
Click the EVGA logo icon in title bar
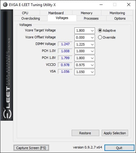point(5,5)
